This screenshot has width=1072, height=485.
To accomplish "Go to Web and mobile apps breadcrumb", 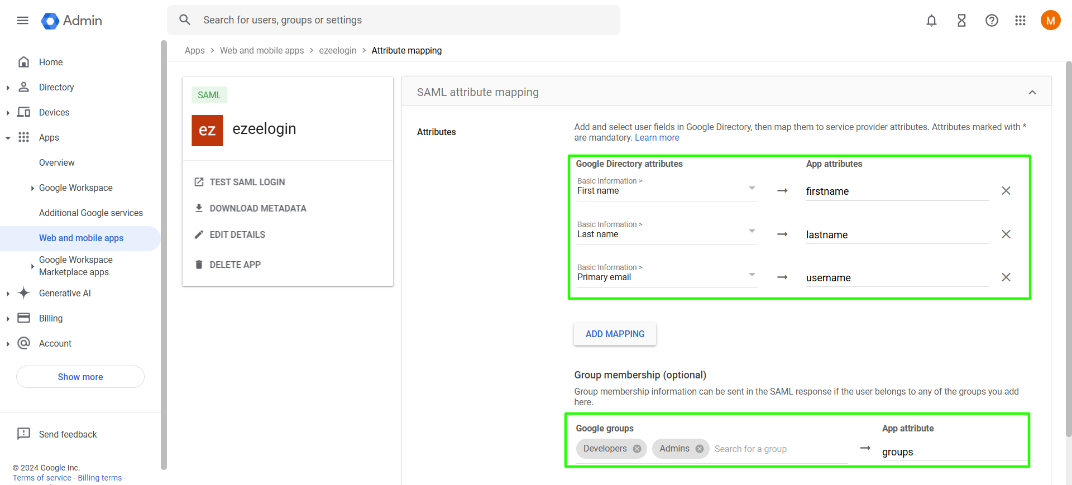I will pos(262,50).
